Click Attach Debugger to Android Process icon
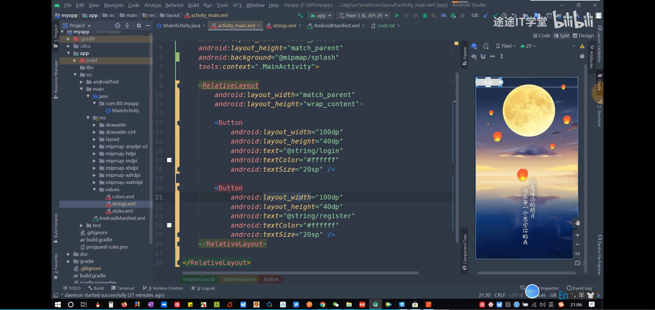This screenshot has height=310, width=655. click(x=453, y=16)
